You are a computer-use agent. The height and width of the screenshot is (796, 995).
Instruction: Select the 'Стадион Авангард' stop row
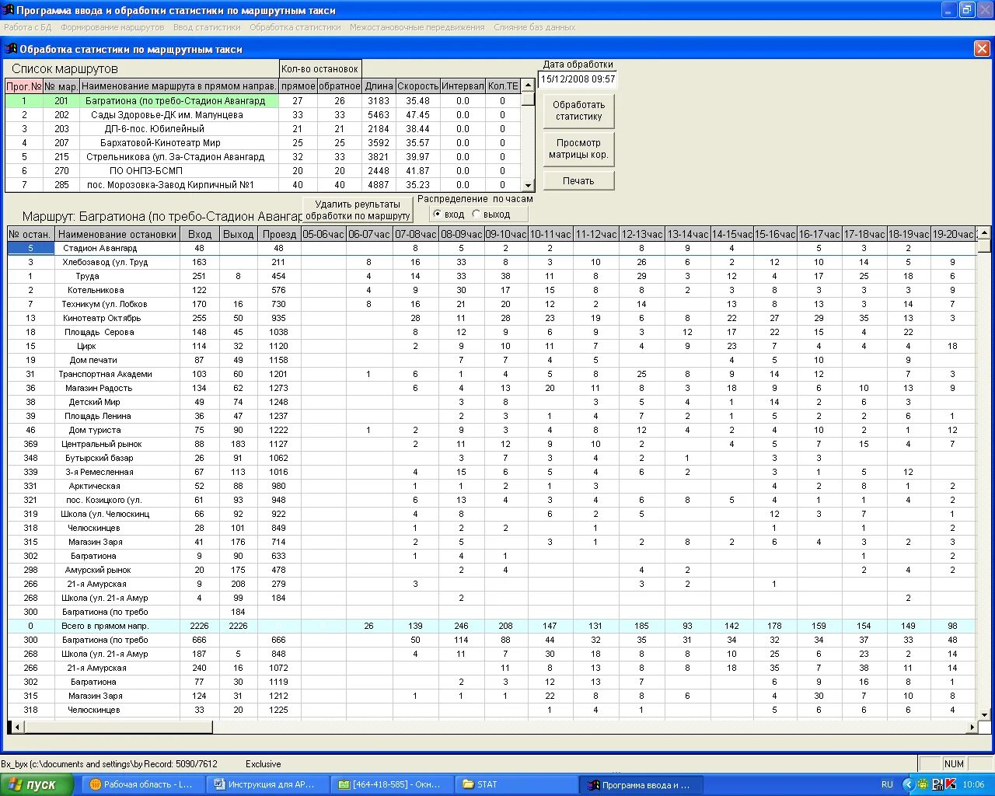pyautogui.click(x=492, y=248)
